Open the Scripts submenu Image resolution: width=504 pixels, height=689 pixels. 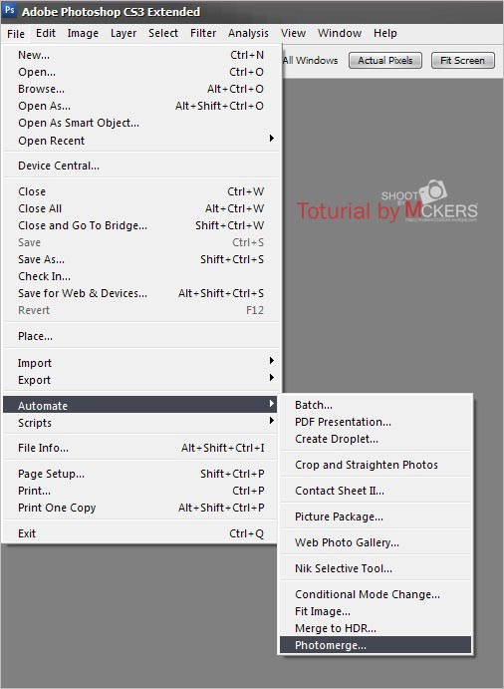[x=140, y=423]
